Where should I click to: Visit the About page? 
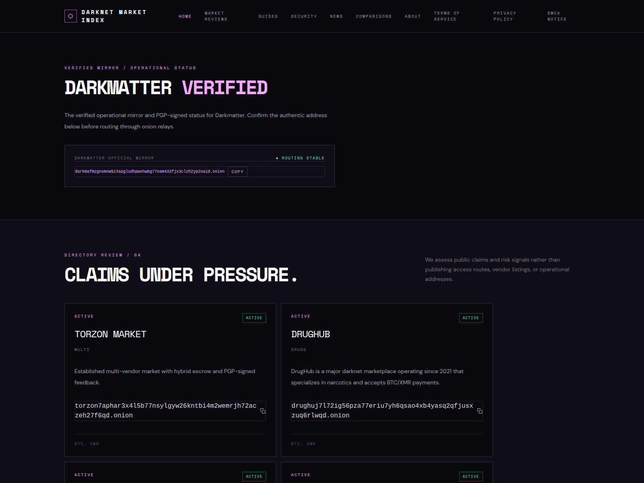pos(413,17)
